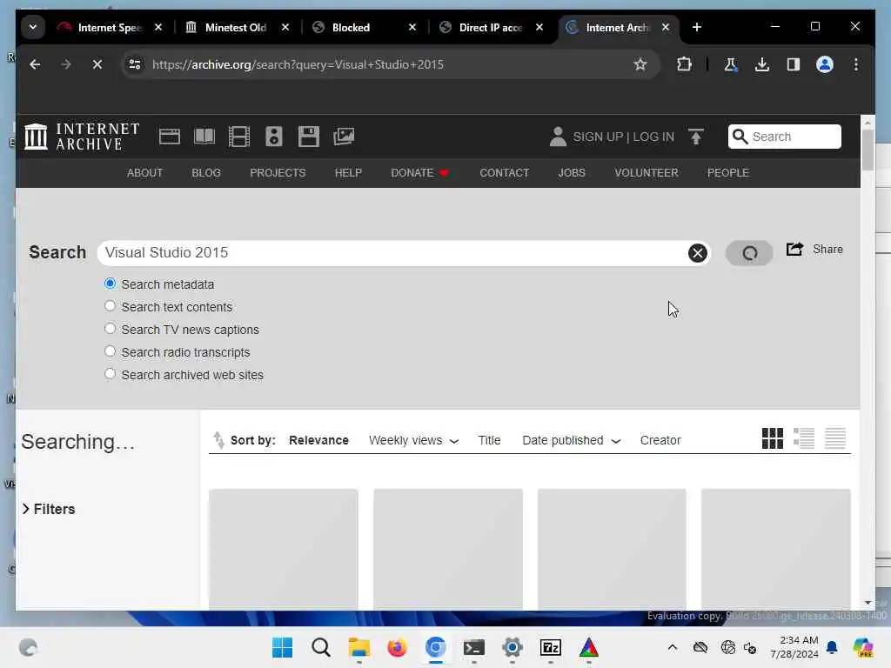This screenshot has height=668, width=891.
Task: Open the PROJECTS nav item
Action: tap(278, 173)
